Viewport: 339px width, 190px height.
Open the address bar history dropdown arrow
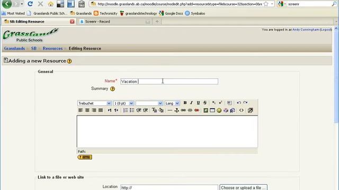pos(272,4)
